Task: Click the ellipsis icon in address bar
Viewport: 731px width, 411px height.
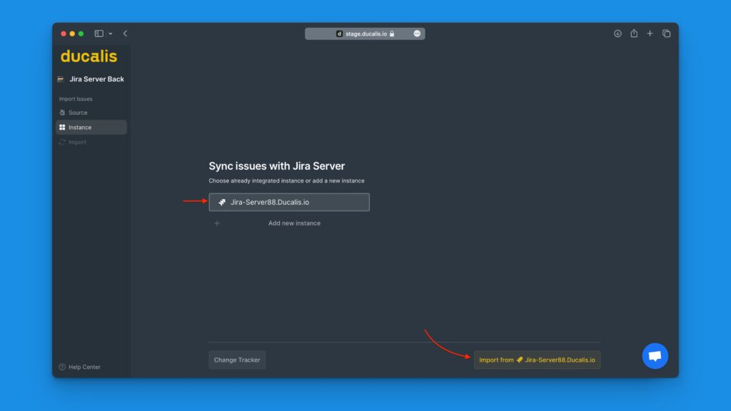Action: click(417, 34)
